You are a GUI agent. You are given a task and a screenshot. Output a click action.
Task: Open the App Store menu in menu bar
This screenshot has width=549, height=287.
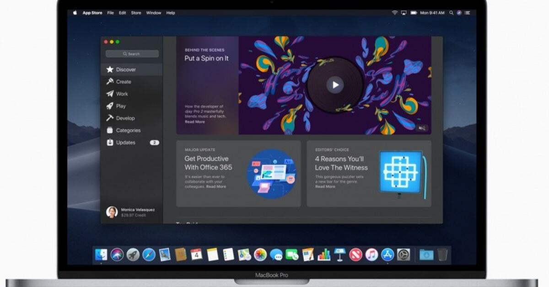click(92, 13)
